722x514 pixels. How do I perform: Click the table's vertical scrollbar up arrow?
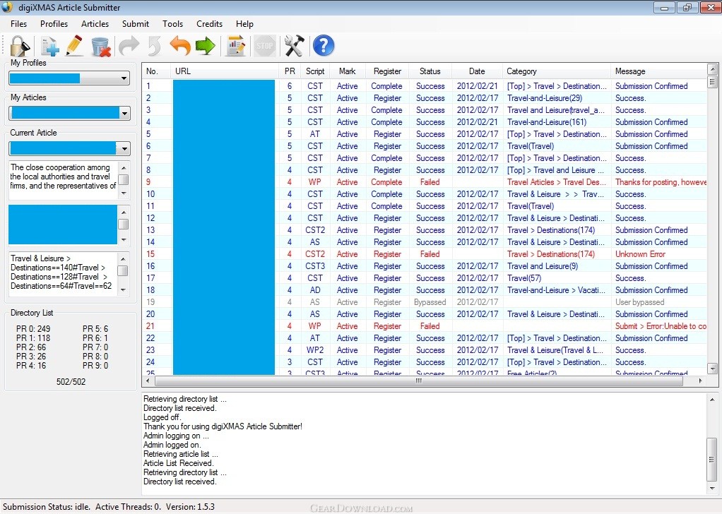pyautogui.click(x=712, y=69)
